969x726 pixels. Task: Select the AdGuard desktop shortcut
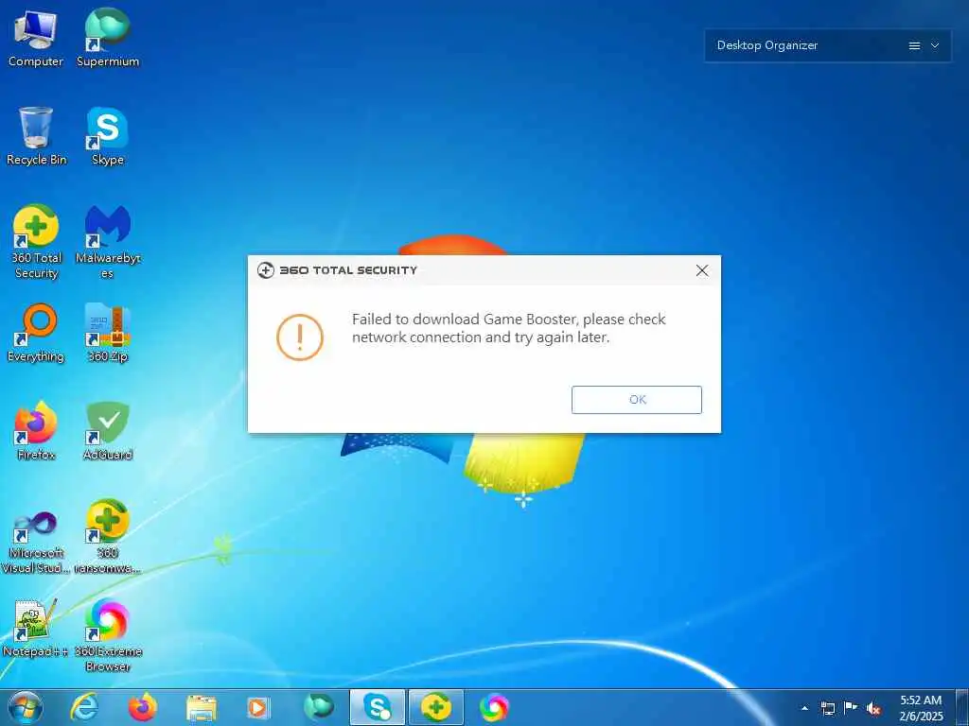tap(108, 431)
